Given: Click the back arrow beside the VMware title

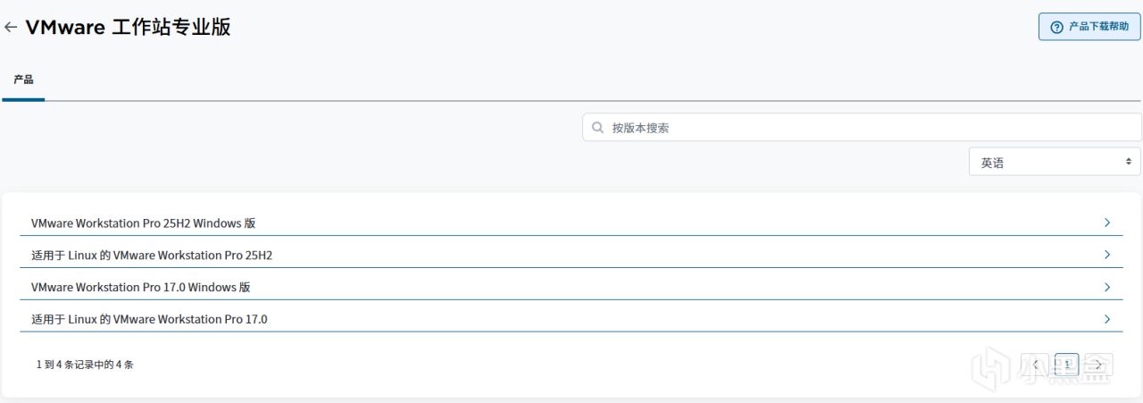Looking at the screenshot, I should tap(11, 28).
